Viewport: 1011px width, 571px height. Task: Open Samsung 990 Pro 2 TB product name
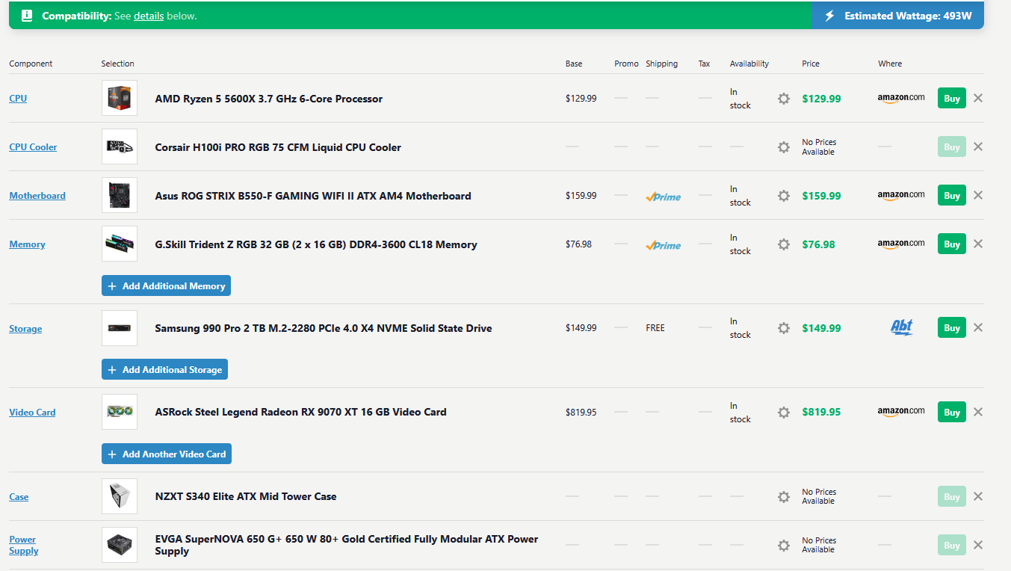click(x=324, y=328)
